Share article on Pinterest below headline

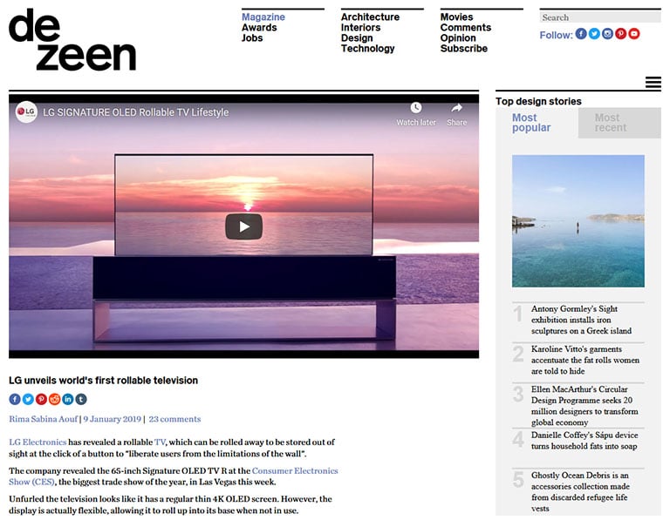click(x=41, y=399)
